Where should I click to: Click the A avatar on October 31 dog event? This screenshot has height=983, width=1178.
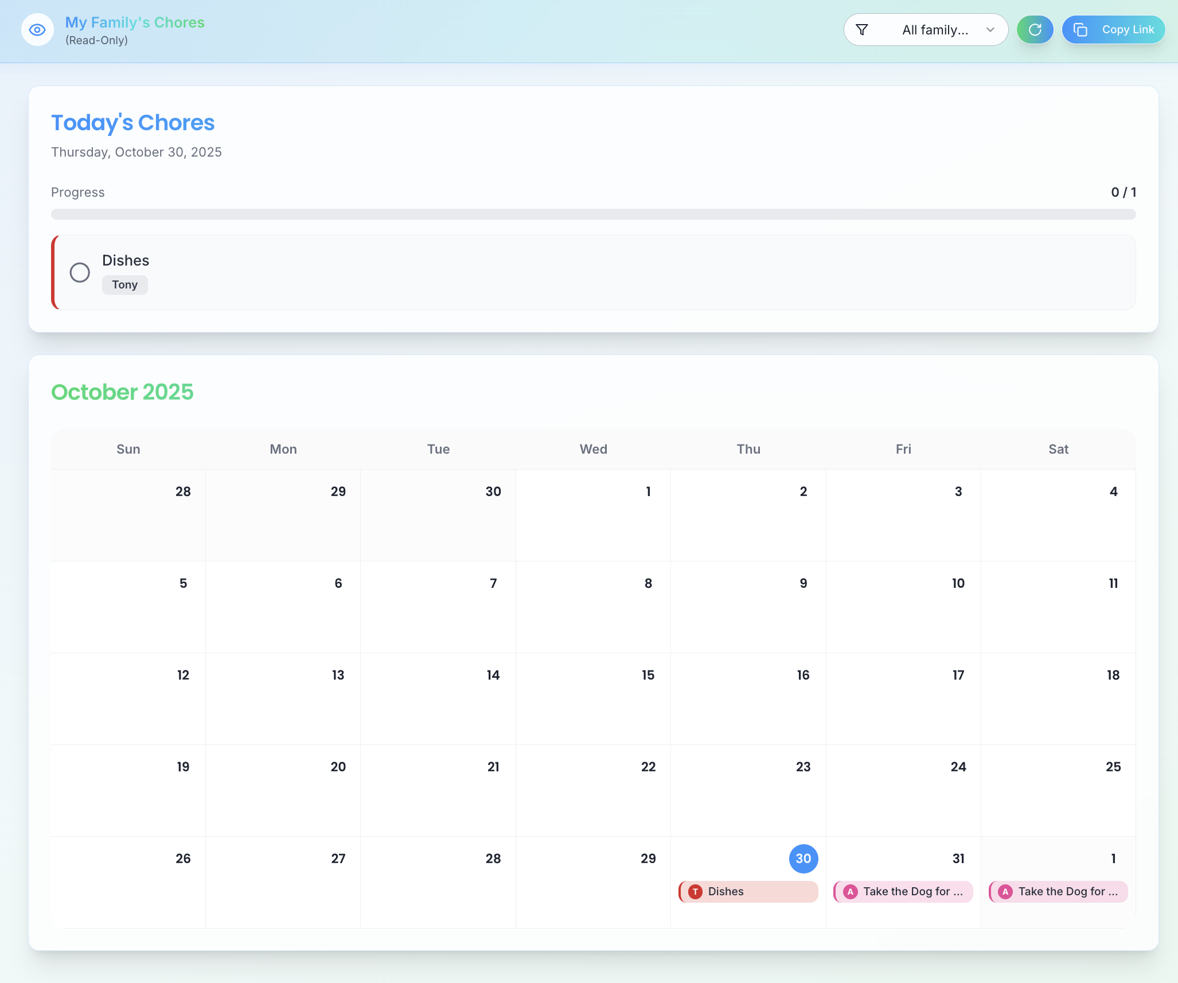pyautogui.click(x=850, y=891)
